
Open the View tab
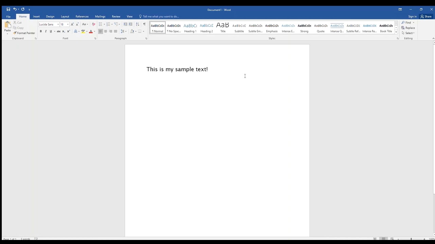pos(129,17)
